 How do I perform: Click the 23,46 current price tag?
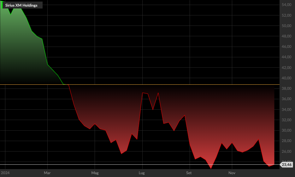tap(286, 165)
